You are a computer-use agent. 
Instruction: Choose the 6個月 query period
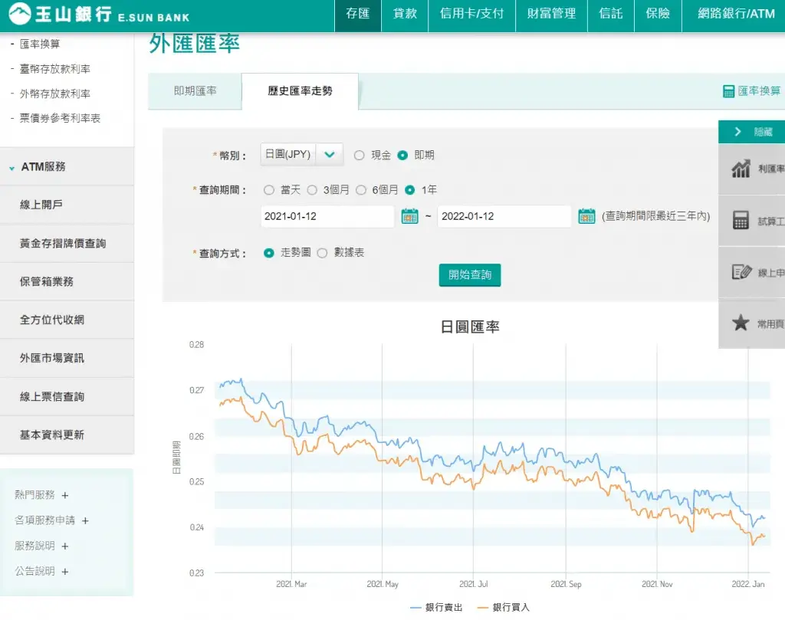point(361,190)
